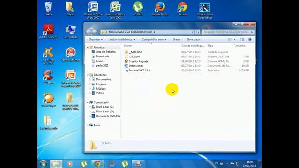The height and width of the screenshot is (168, 299).
Task: Expand Disco Local (C:) node arrow
Action: pyautogui.click(x=90, y=107)
